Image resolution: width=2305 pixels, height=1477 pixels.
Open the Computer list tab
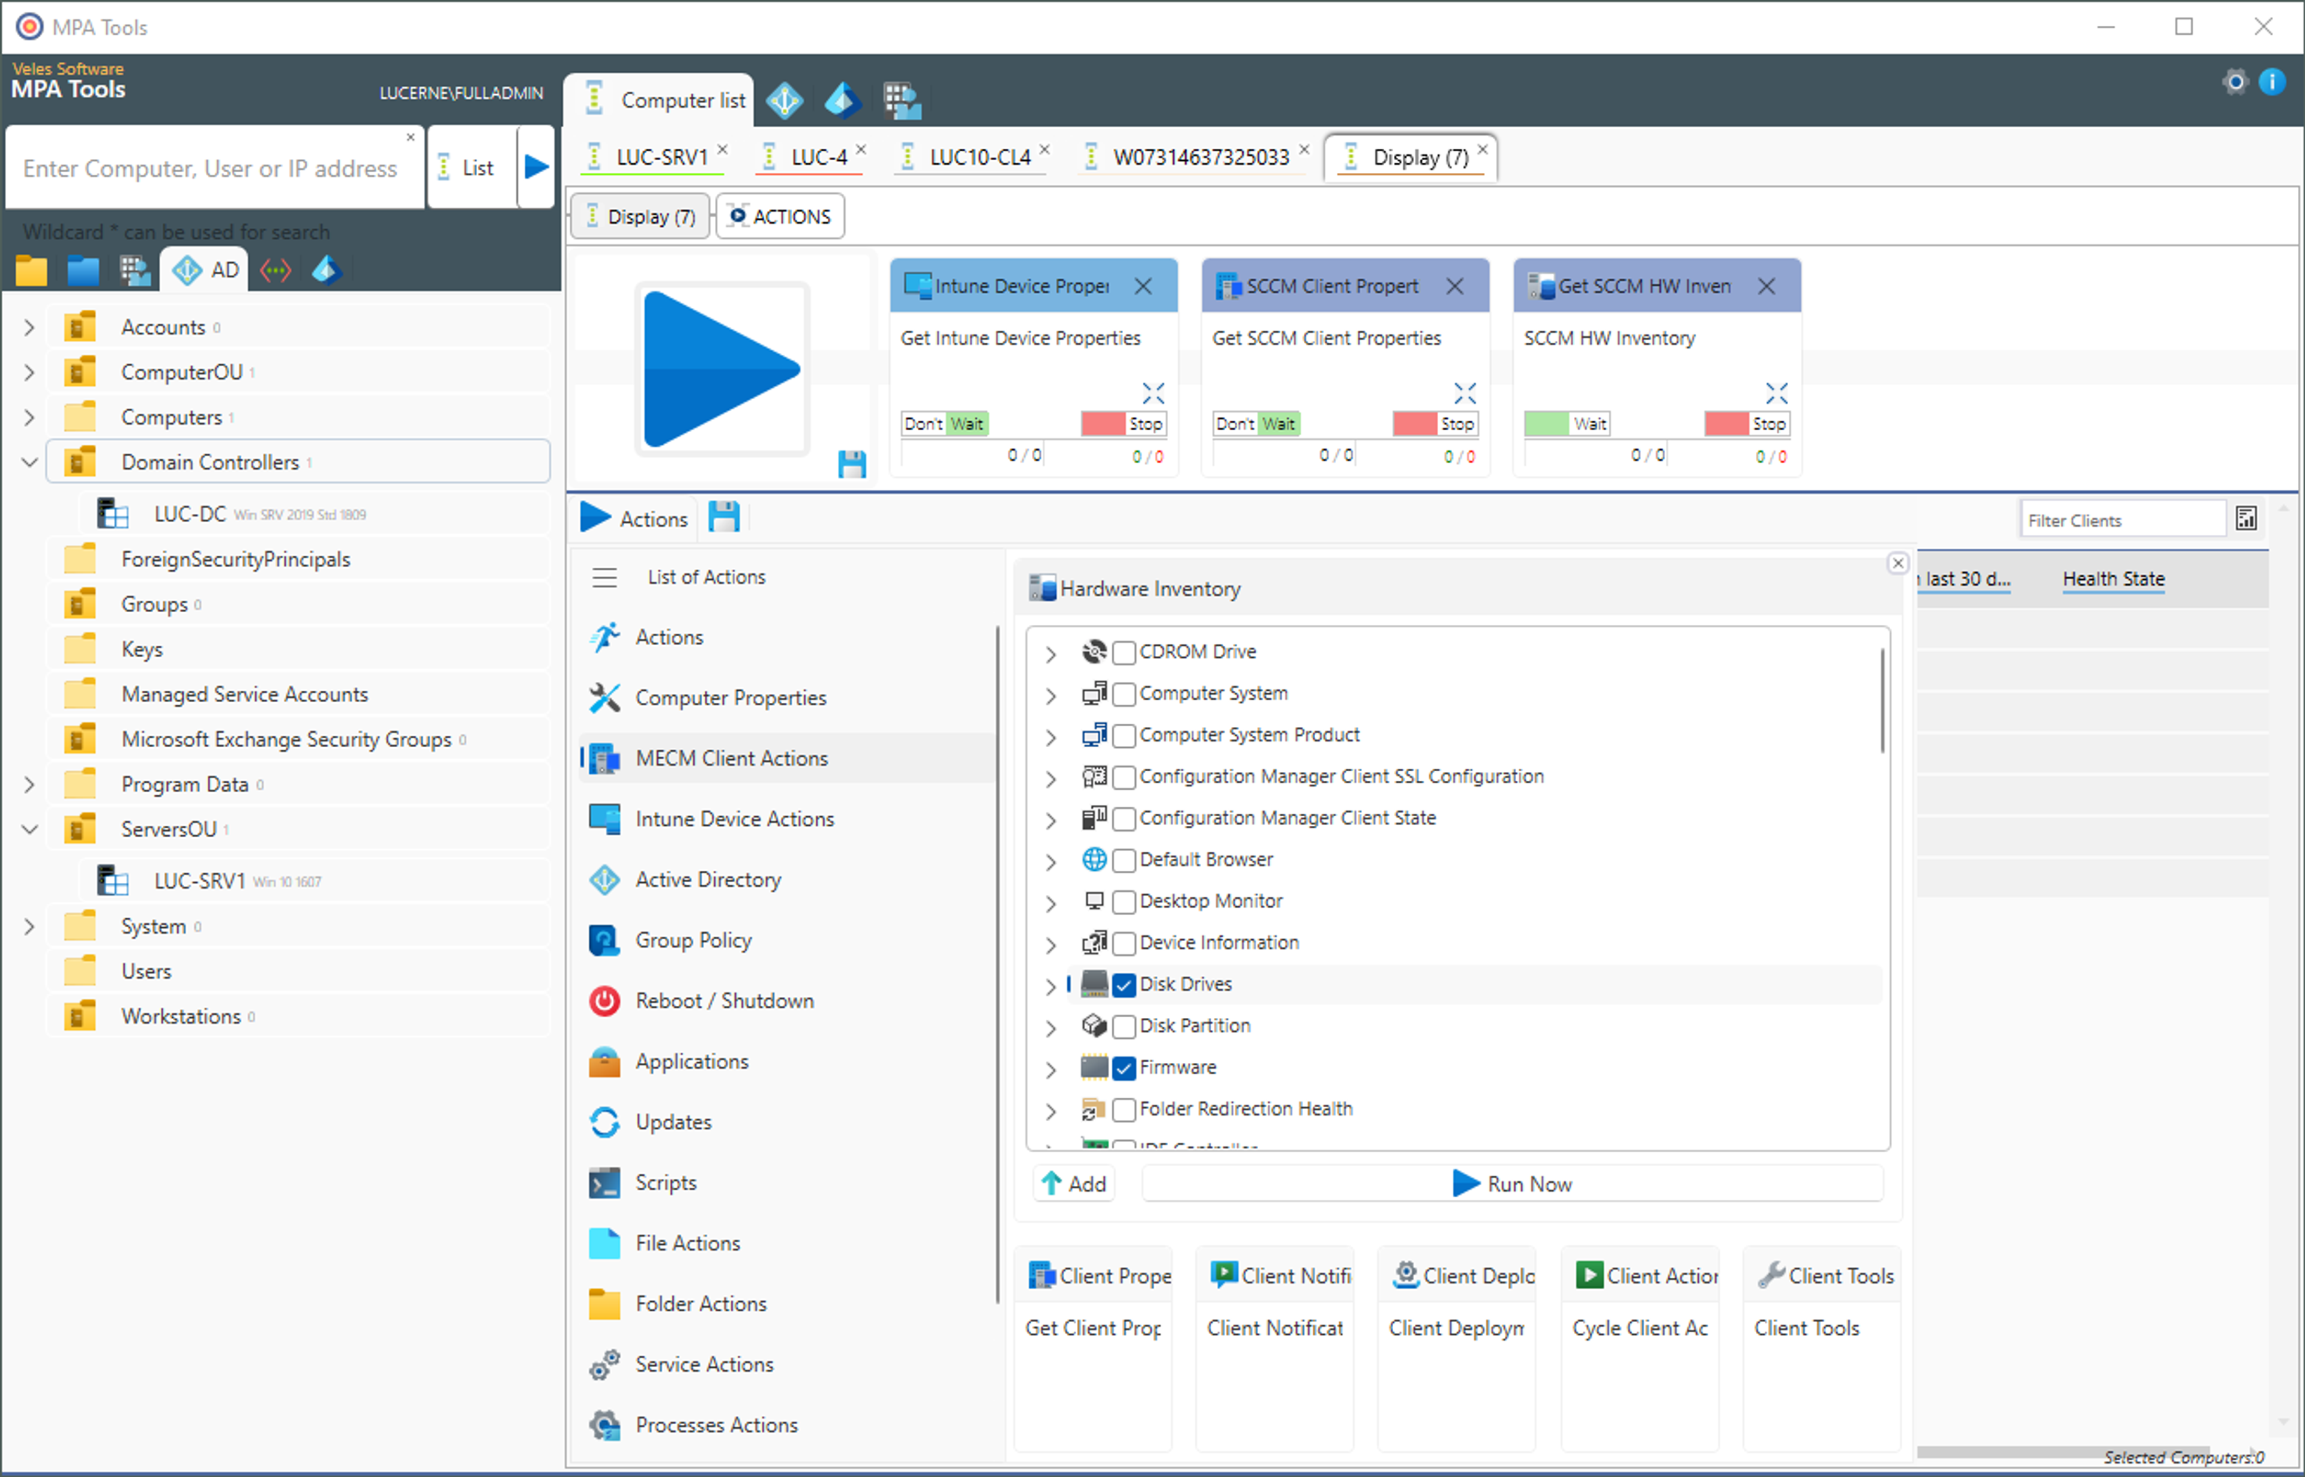tap(660, 100)
